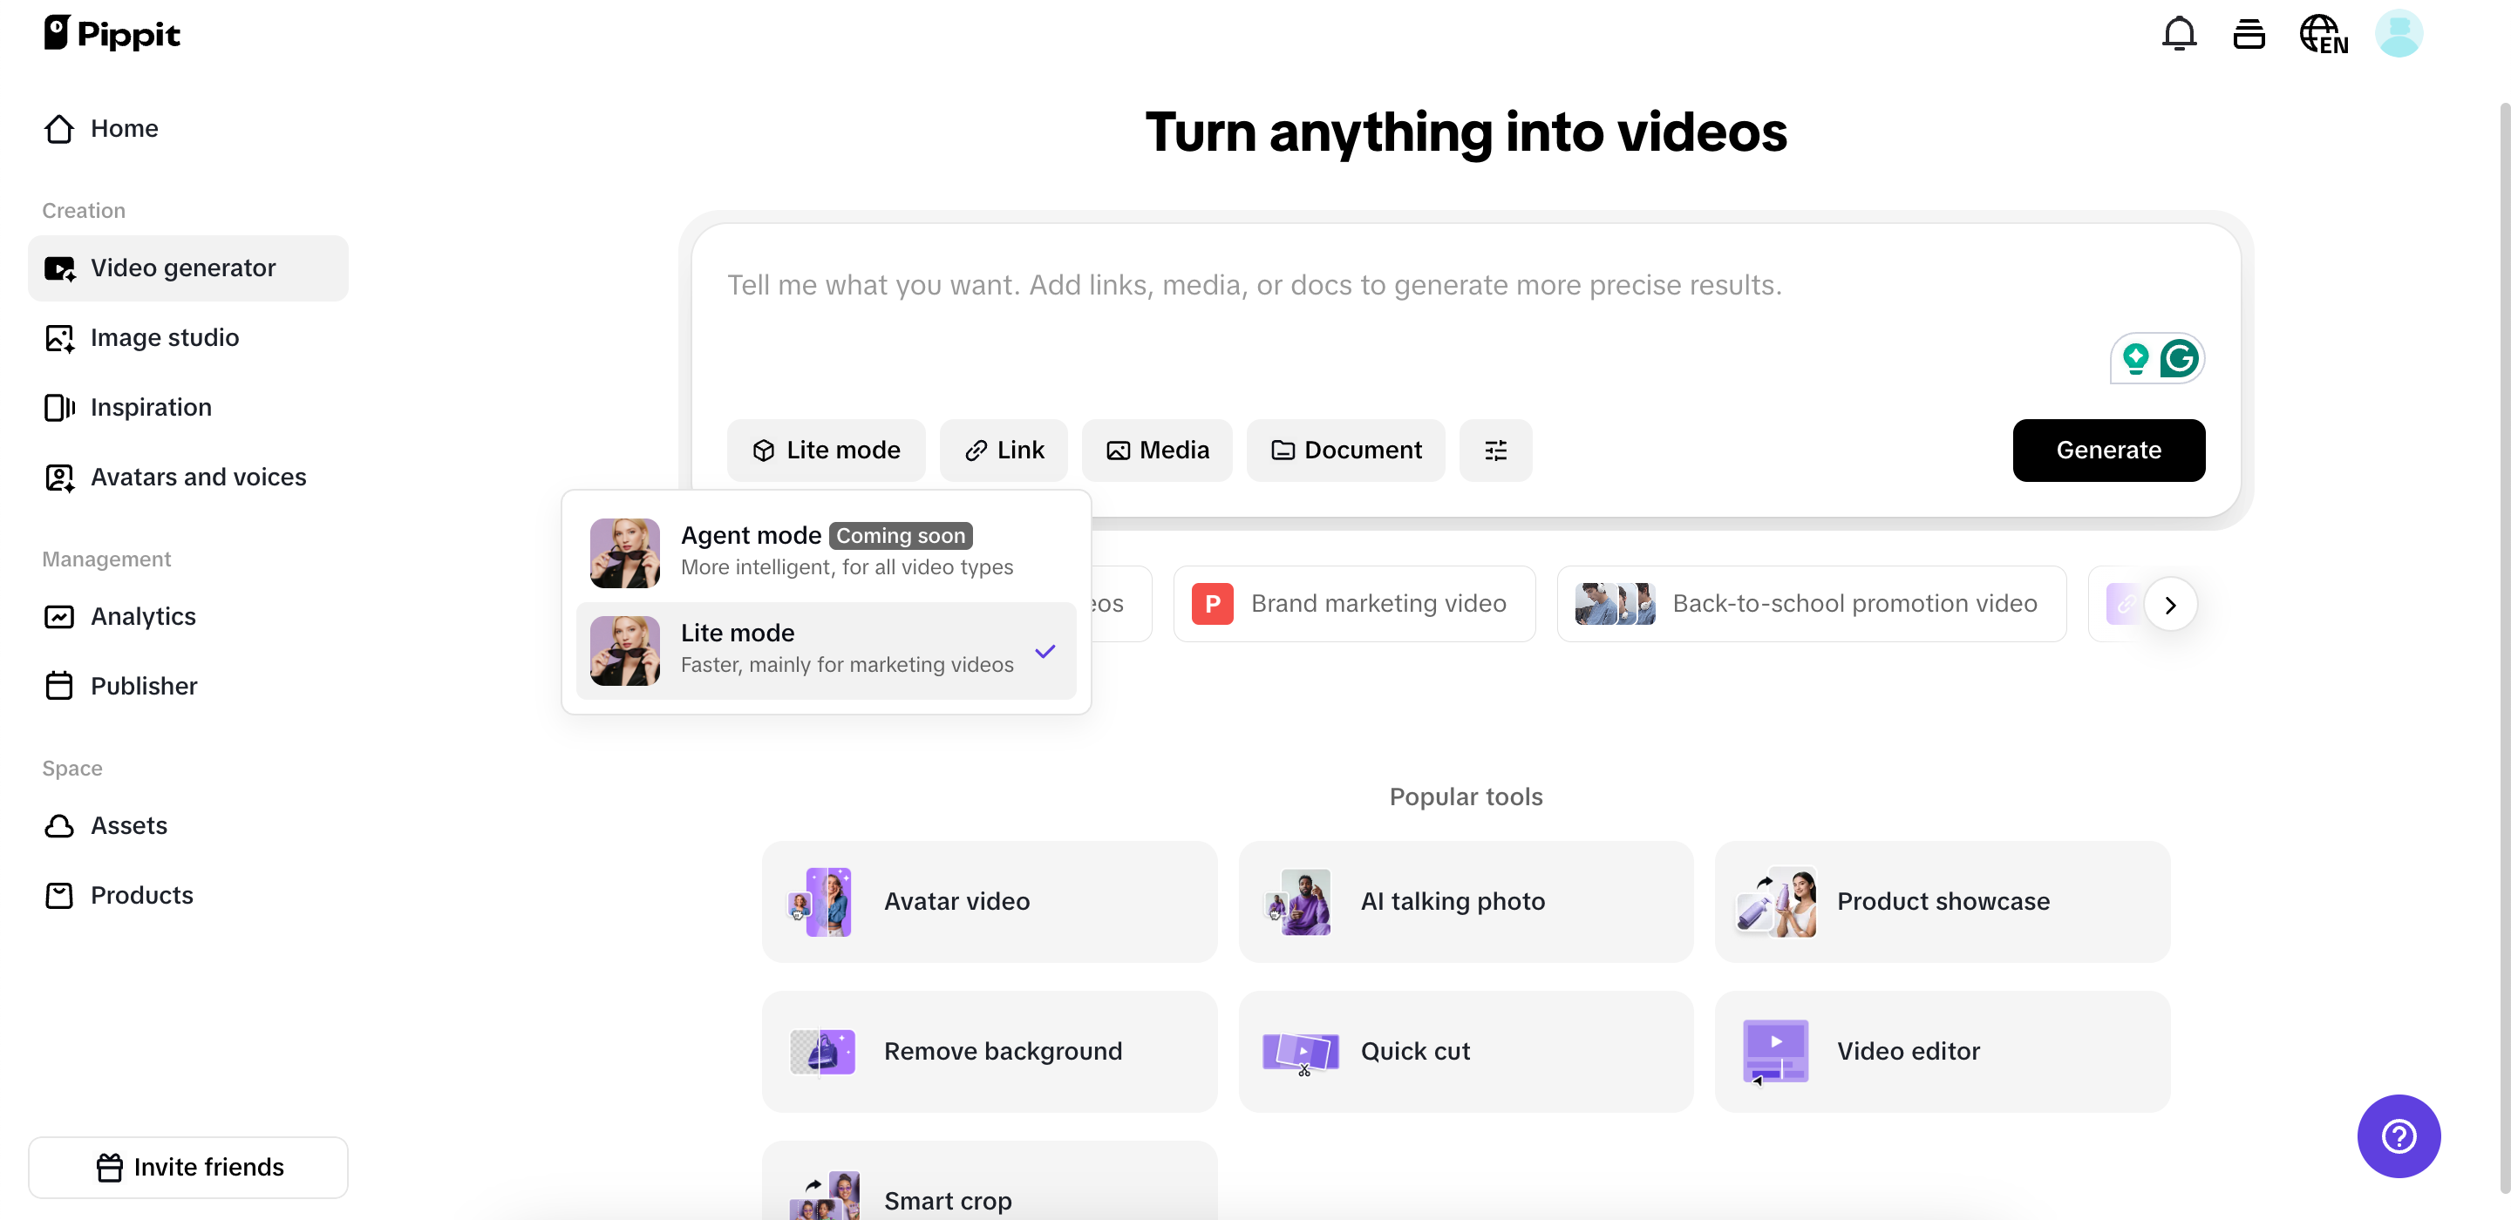Open the user profile avatar
Screen dimensions: 2511x1220
click(x=2398, y=34)
